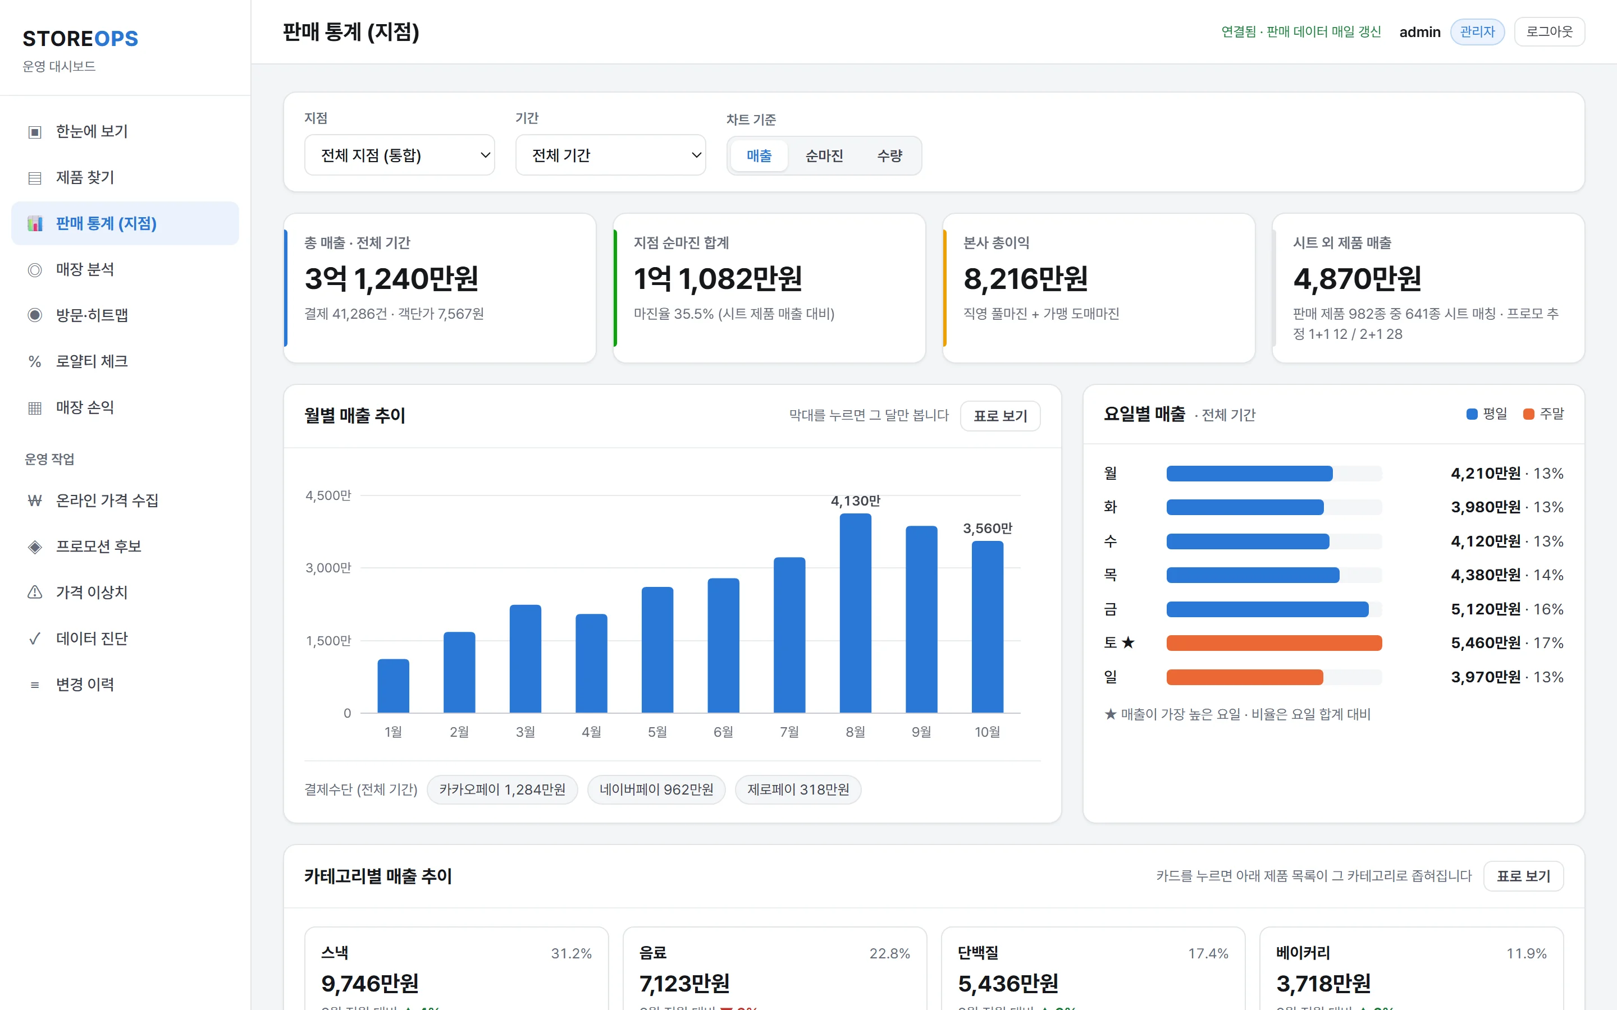Open 매장 손익 in sidebar
The height and width of the screenshot is (1010, 1617).
125,407
